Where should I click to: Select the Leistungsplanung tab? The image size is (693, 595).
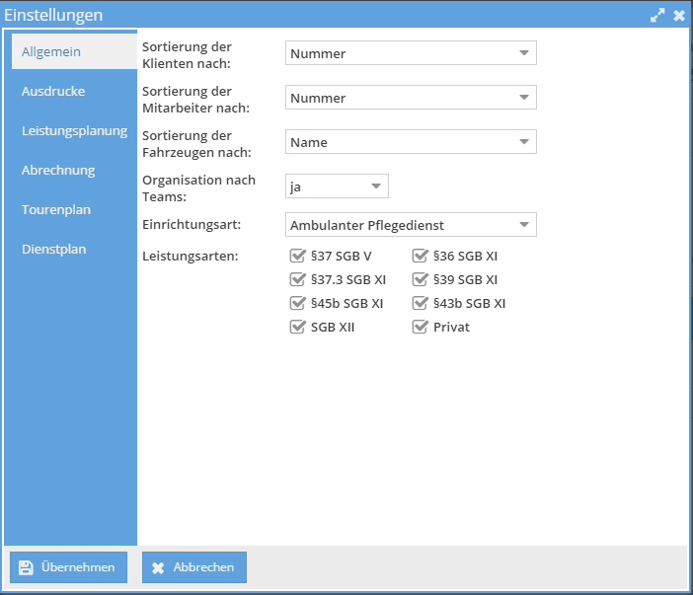coord(74,130)
